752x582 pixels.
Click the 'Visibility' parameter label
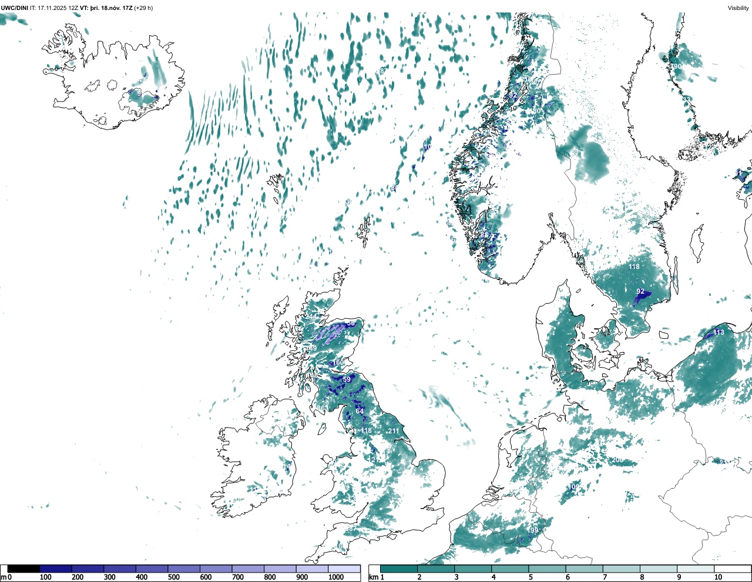coord(738,8)
